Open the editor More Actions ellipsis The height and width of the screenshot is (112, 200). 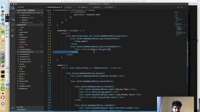(x=185, y=7)
